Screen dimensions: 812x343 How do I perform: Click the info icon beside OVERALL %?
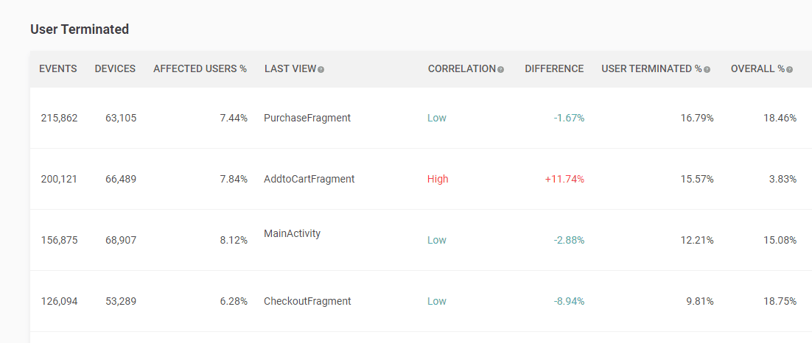coord(790,70)
